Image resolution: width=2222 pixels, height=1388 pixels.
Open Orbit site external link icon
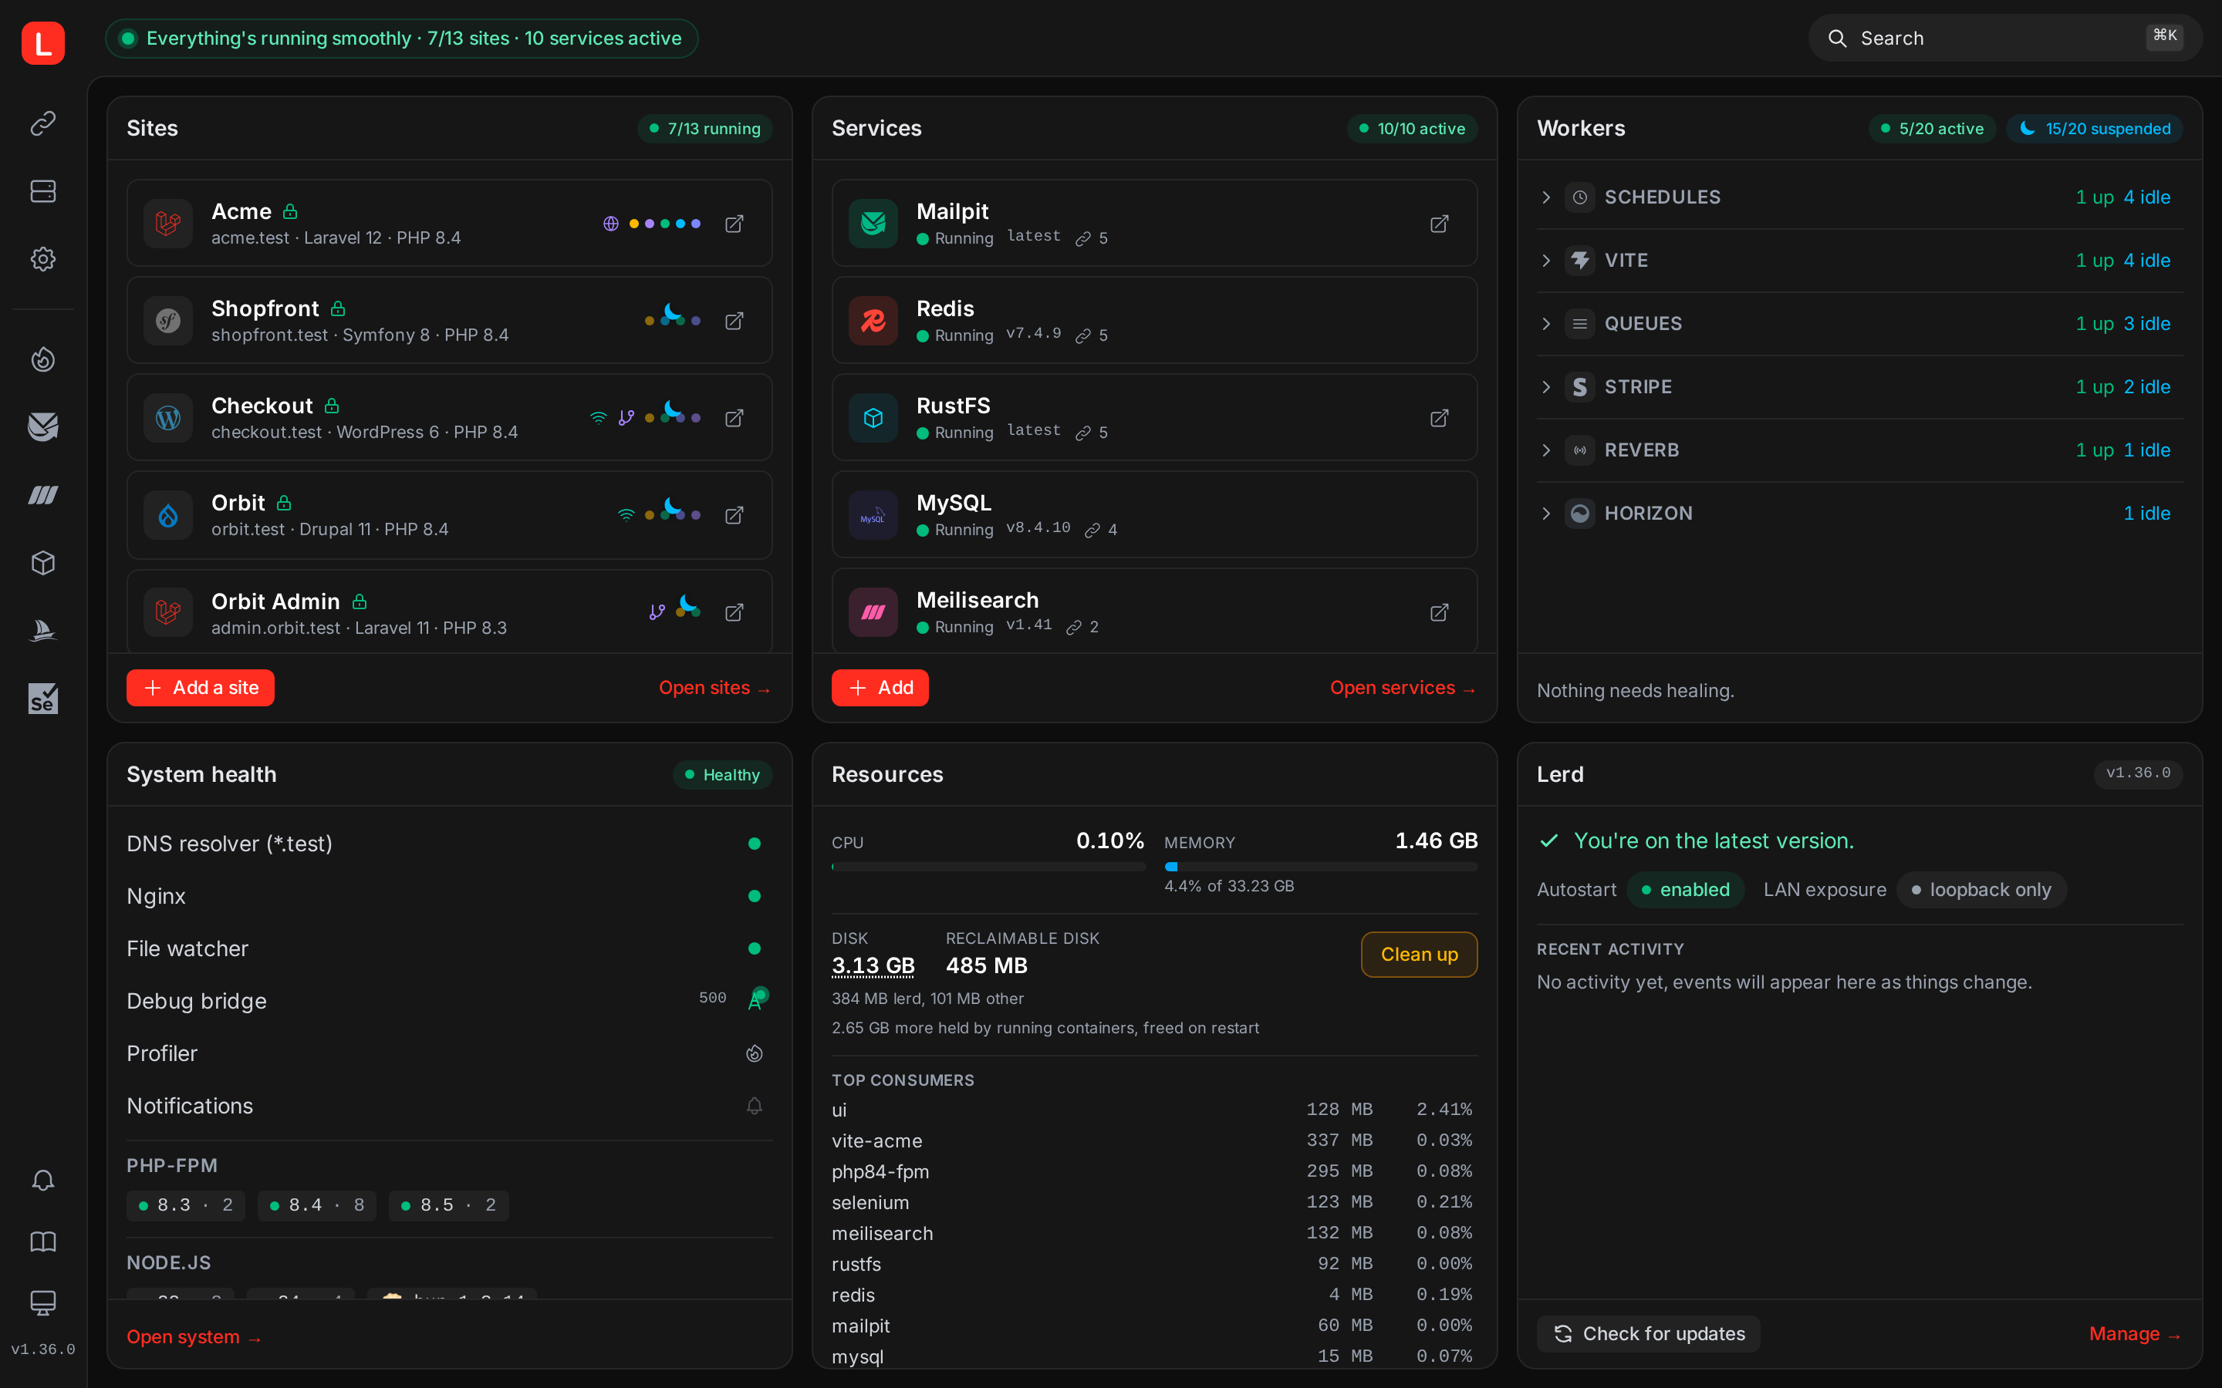click(734, 516)
